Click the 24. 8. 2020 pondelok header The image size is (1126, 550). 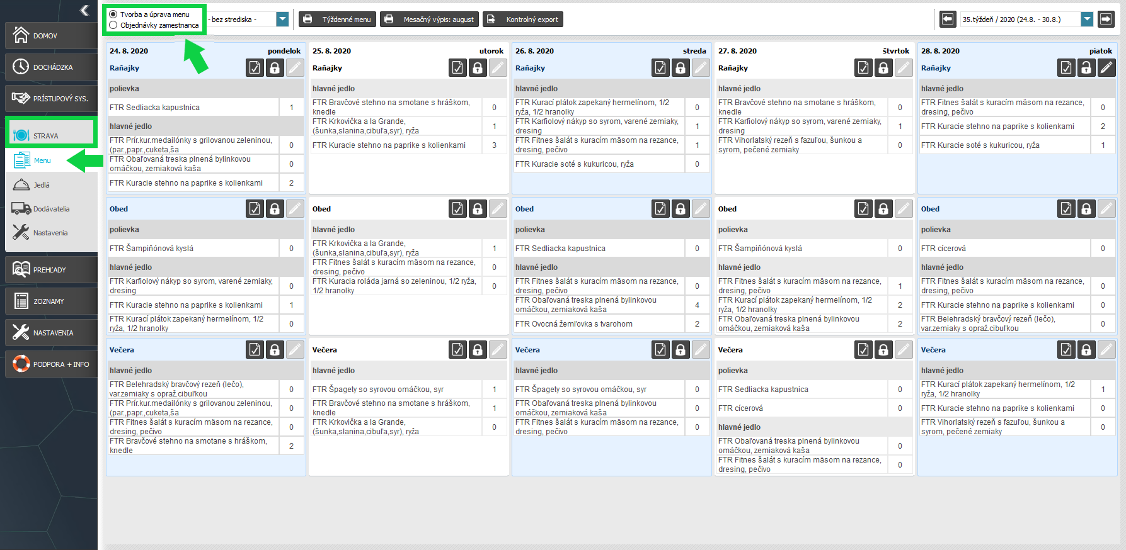(205, 51)
